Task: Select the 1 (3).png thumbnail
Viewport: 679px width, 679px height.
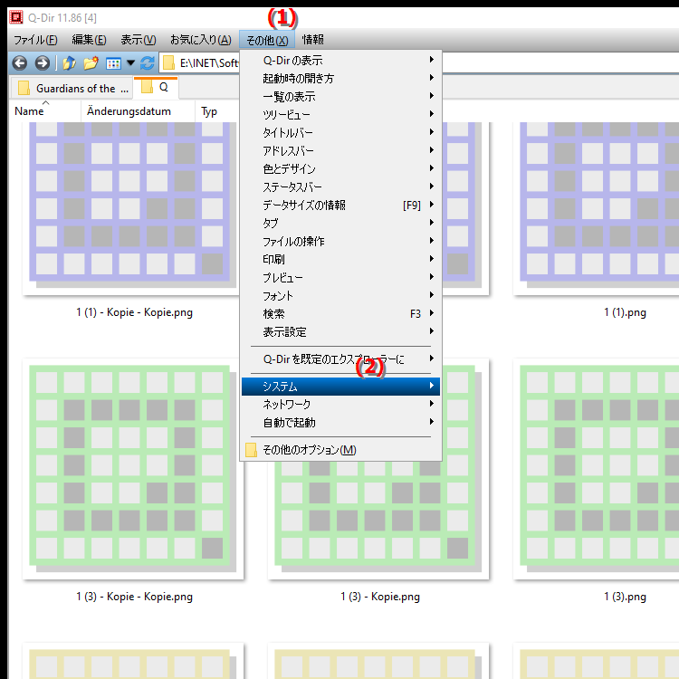Action: 597,469
